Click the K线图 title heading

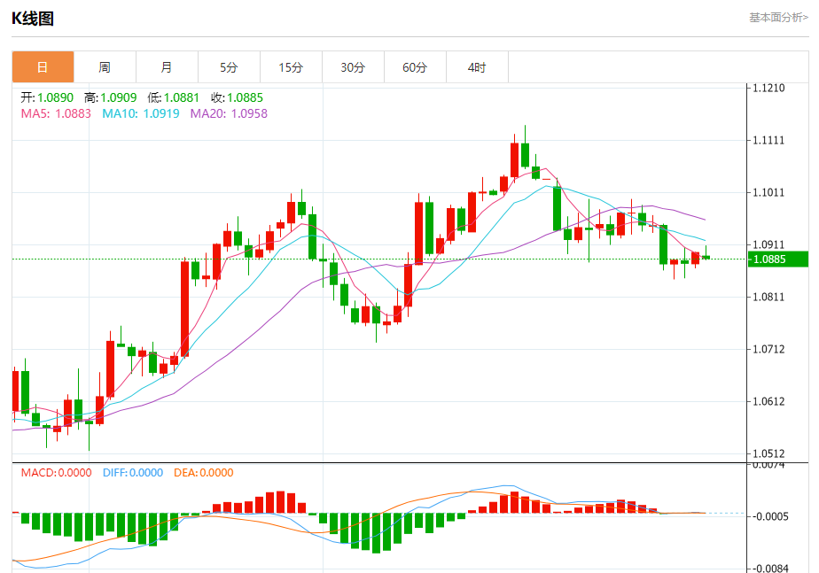pyautogui.click(x=33, y=19)
